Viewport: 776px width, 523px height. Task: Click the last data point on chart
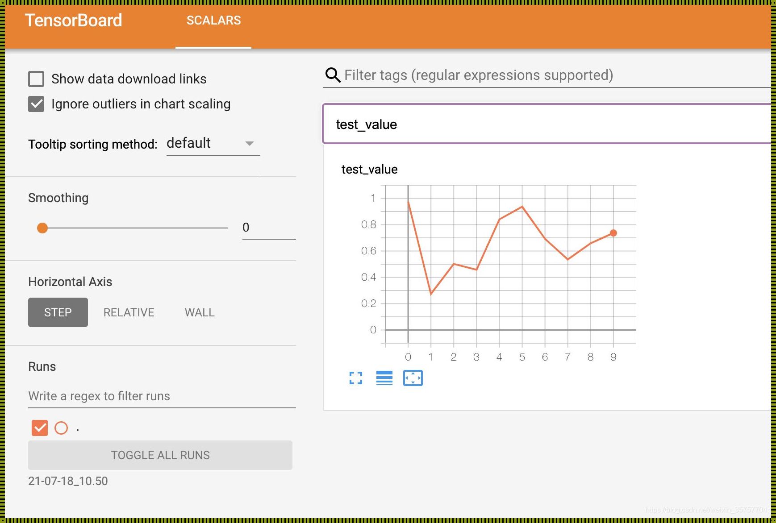(x=613, y=233)
